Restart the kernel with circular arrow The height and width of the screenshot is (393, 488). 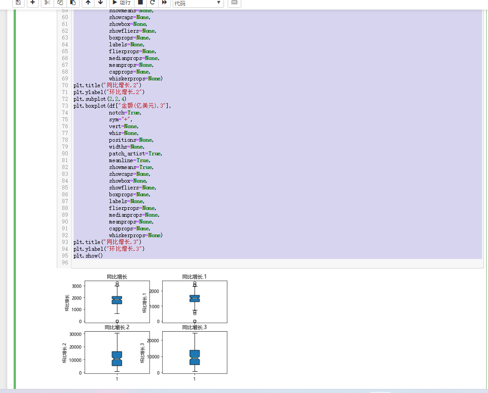click(153, 2)
